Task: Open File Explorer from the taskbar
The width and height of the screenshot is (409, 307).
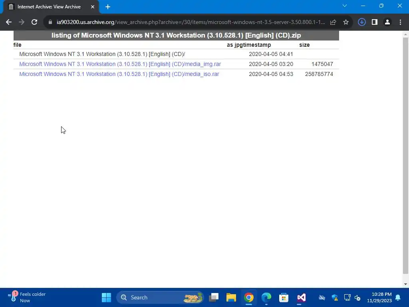Action: point(231,297)
